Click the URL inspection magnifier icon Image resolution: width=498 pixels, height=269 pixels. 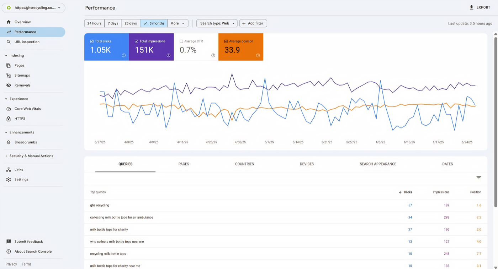[x=9, y=42]
